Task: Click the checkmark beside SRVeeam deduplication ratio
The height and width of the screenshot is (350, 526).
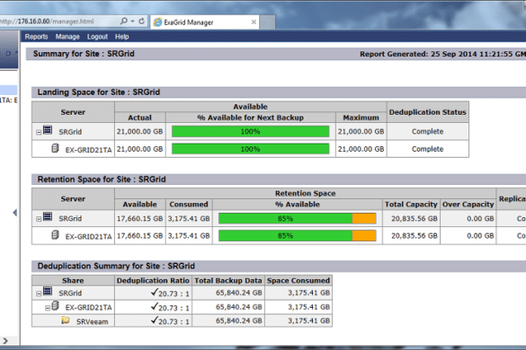Action: [154, 320]
